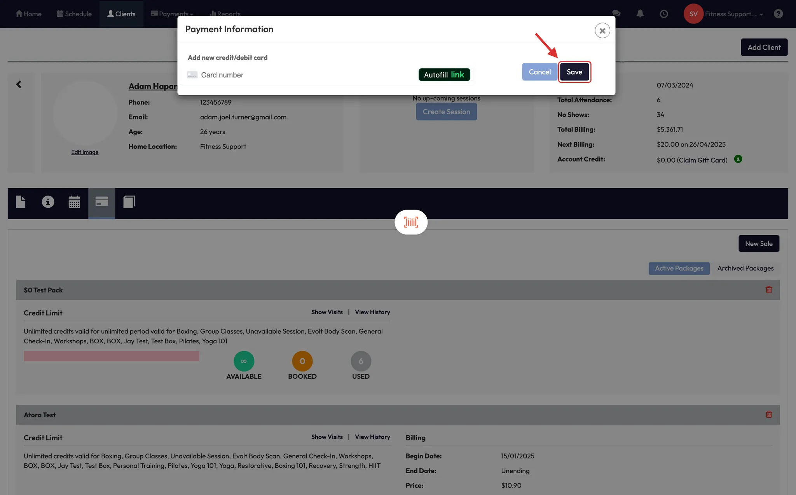Go back with the left chevron

[19, 84]
